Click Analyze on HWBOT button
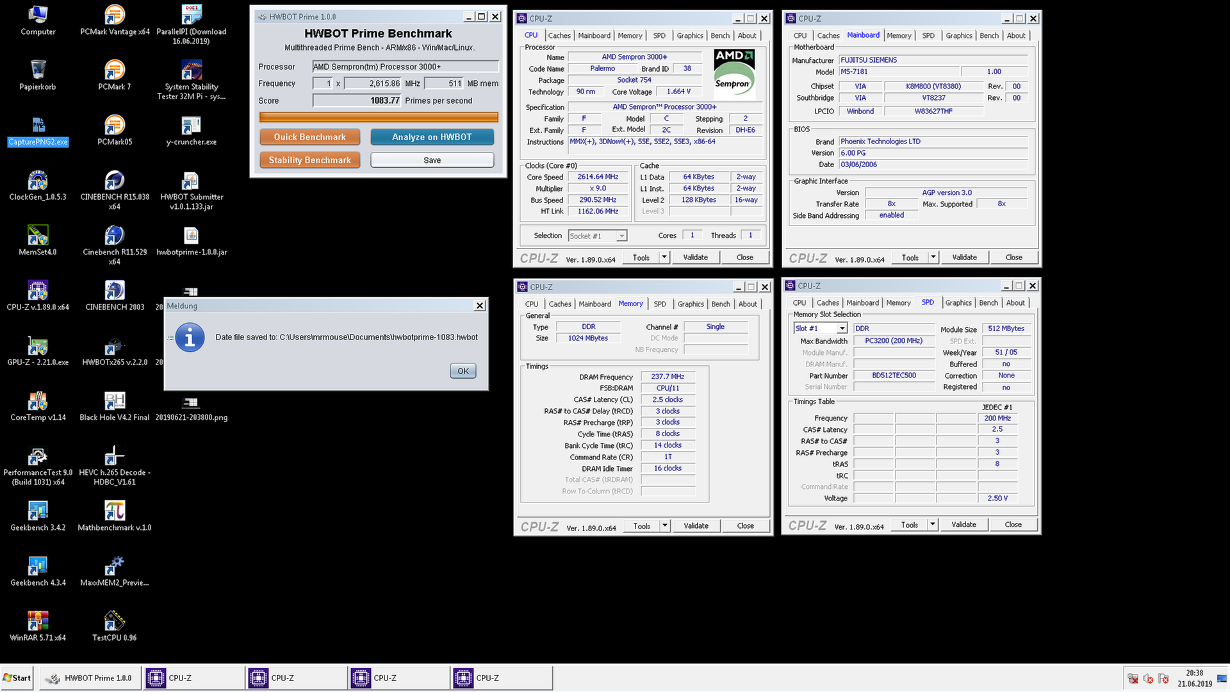The image size is (1230, 692). (432, 137)
